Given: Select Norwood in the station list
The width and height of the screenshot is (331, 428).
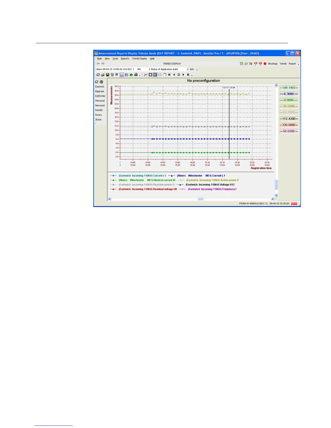Looking at the screenshot, I should (x=100, y=106).
